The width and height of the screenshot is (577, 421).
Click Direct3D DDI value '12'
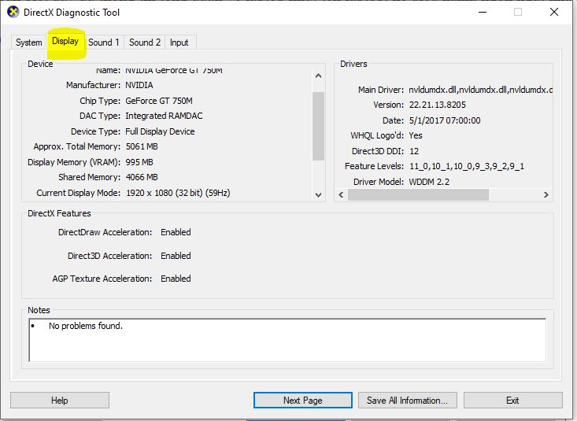[414, 151]
